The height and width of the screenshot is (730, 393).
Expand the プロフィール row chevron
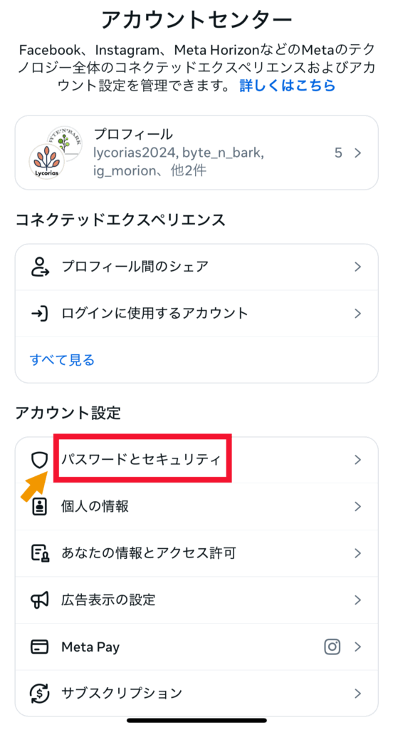[x=357, y=153]
